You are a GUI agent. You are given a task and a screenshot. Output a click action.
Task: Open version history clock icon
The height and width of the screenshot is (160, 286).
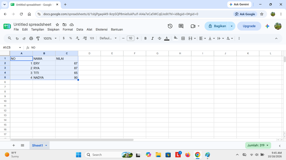click(x=170, y=26)
